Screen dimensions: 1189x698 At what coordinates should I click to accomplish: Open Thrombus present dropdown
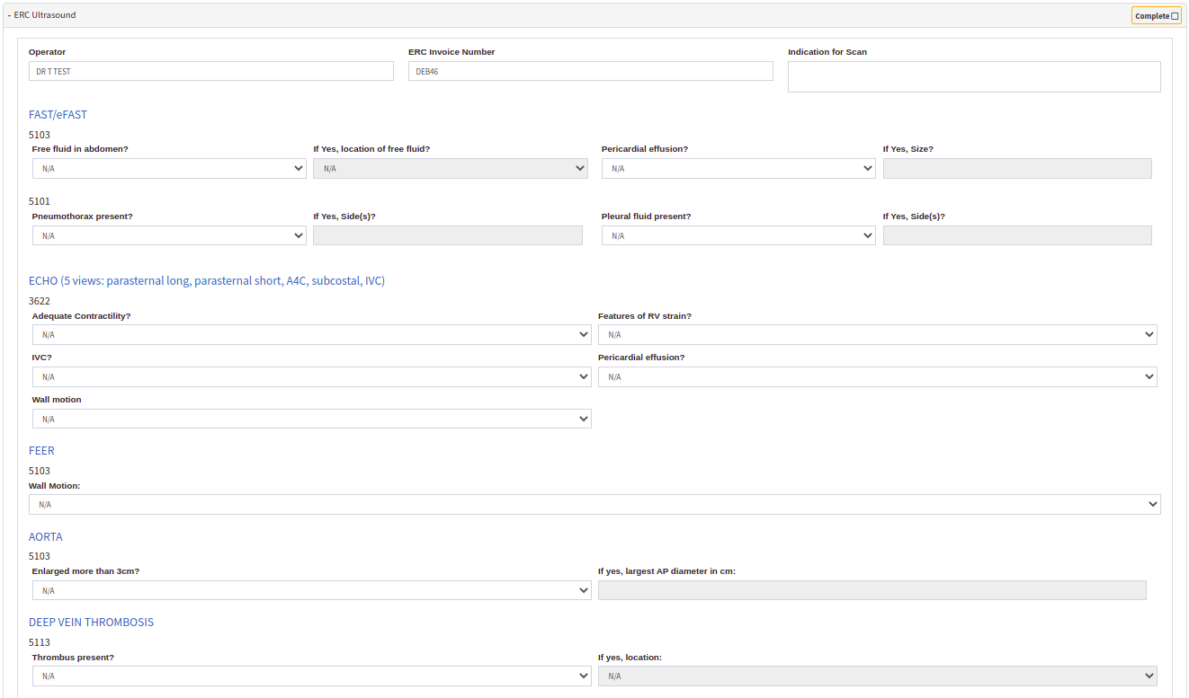[311, 676]
